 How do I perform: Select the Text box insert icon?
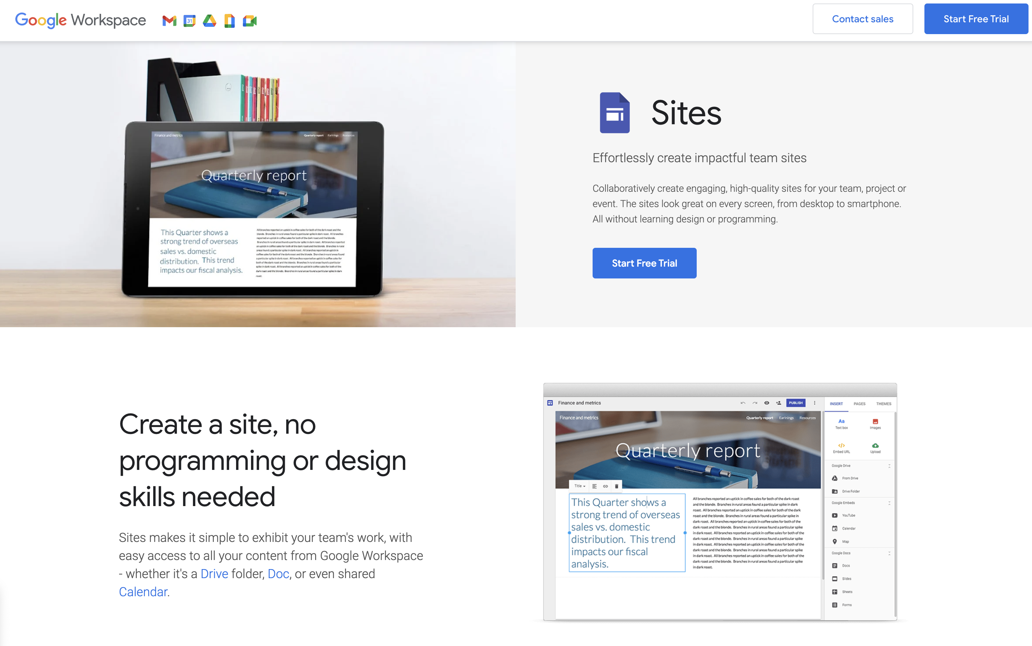(842, 421)
